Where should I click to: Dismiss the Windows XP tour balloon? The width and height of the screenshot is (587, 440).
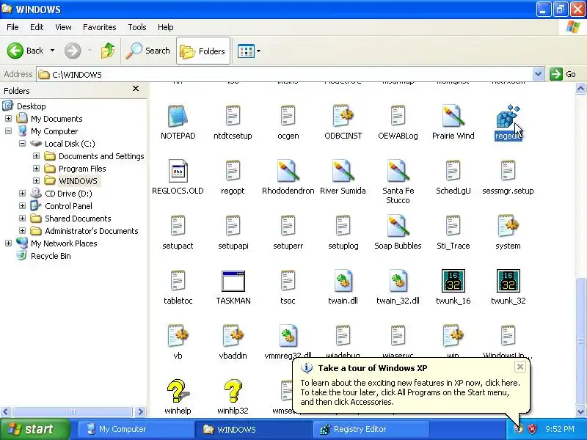[520, 367]
